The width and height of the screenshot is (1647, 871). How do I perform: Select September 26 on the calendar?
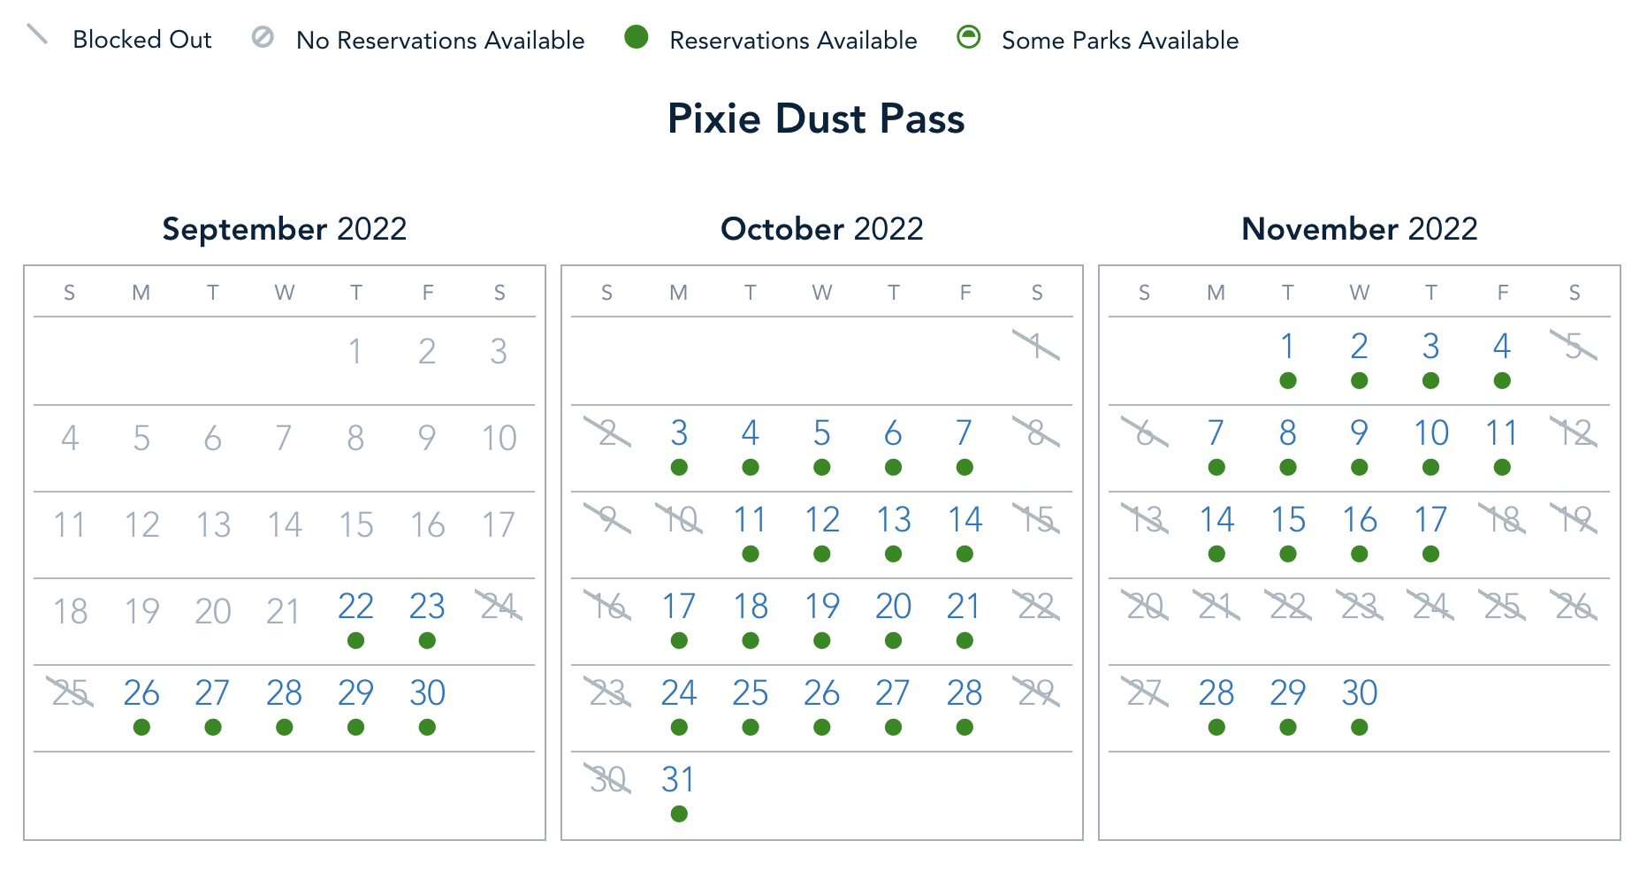click(141, 693)
